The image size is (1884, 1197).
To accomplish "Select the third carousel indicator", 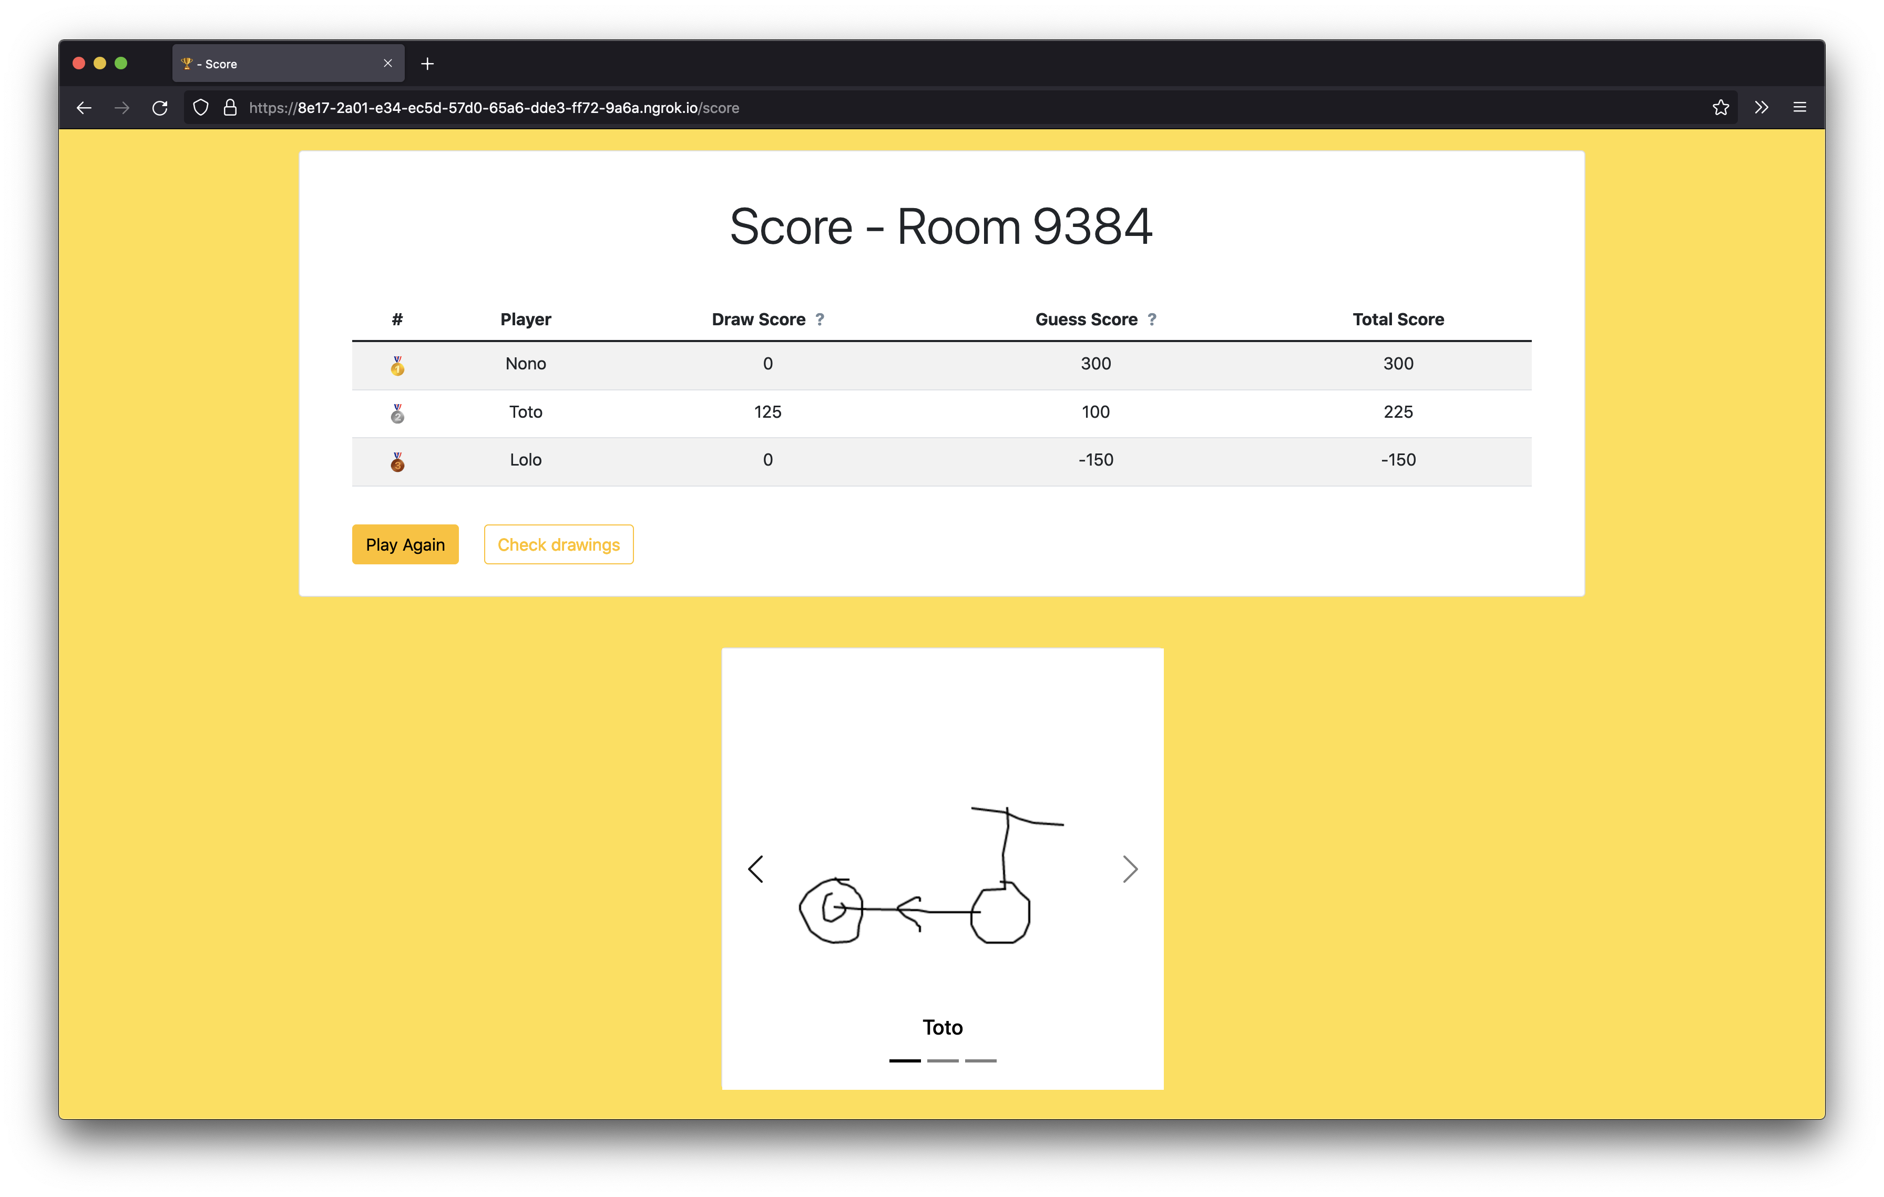I will click(980, 1060).
